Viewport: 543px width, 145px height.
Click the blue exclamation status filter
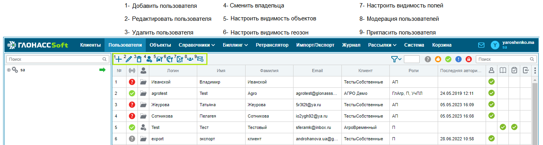[x=458, y=59]
